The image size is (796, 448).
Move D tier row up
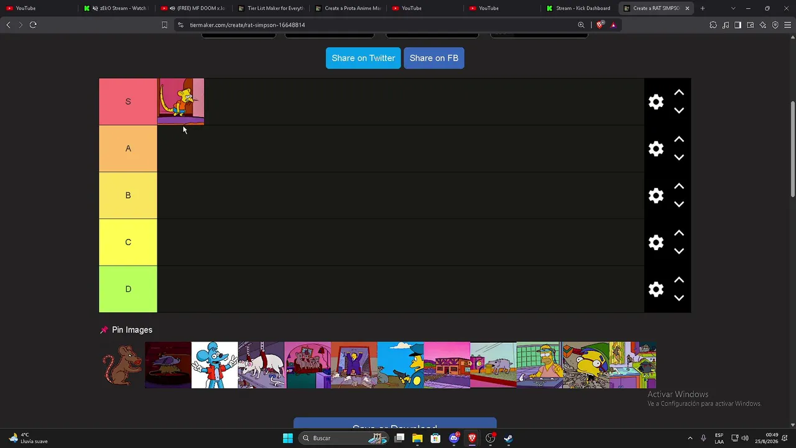point(679,280)
